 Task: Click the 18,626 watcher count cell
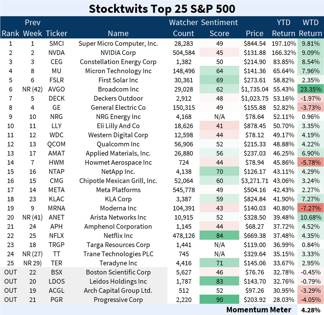click(184, 126)
